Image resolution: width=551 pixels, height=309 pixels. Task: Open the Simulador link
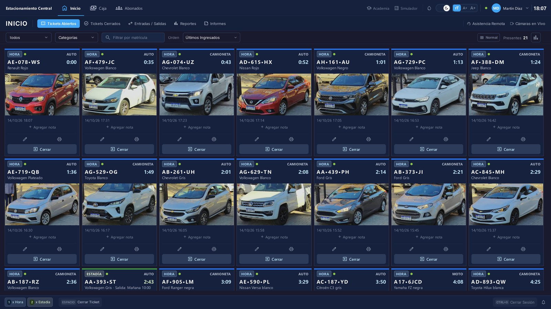pyautogui.click(x=406, y=8)
